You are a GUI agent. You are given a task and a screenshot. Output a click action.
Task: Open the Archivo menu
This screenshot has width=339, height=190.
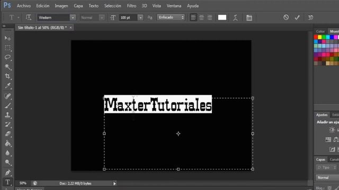24,6
